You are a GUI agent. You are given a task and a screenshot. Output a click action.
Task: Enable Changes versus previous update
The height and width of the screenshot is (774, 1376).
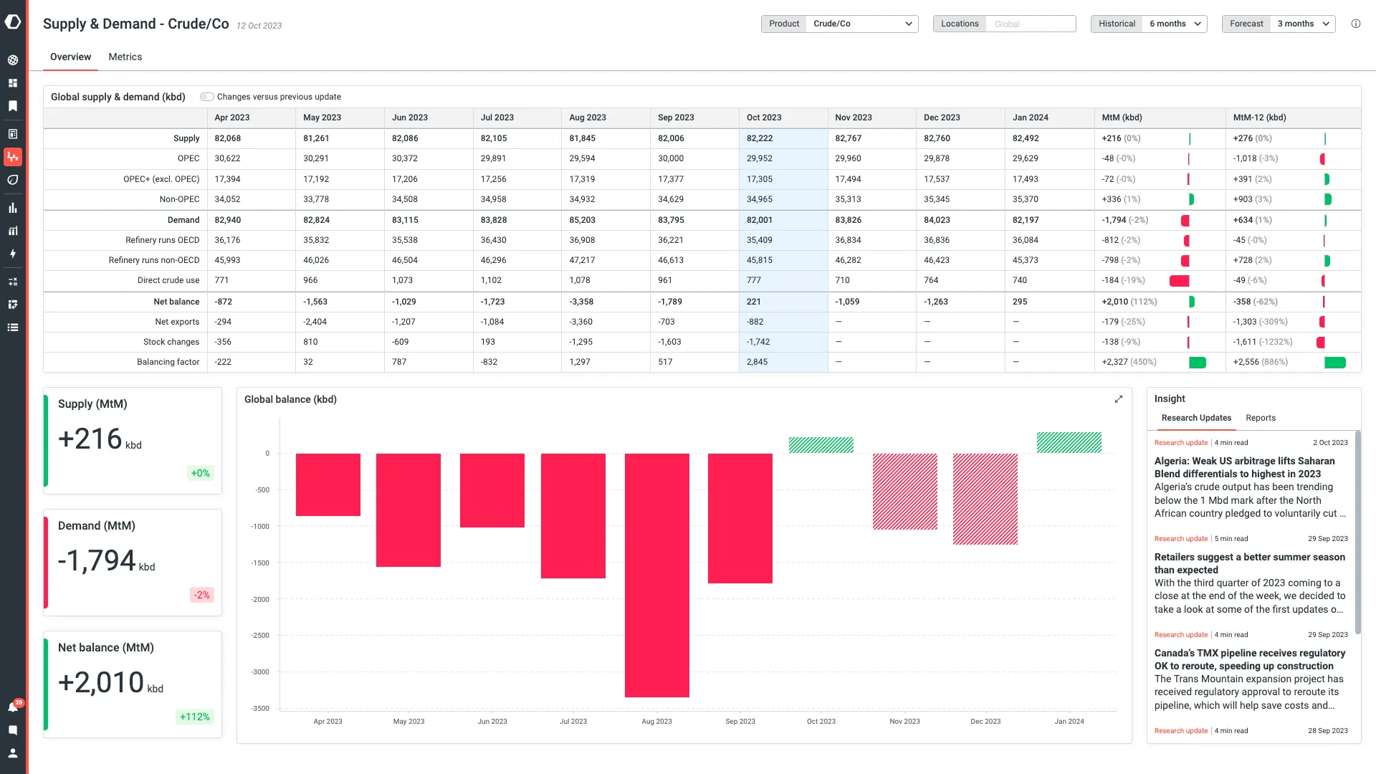(207, 97)
